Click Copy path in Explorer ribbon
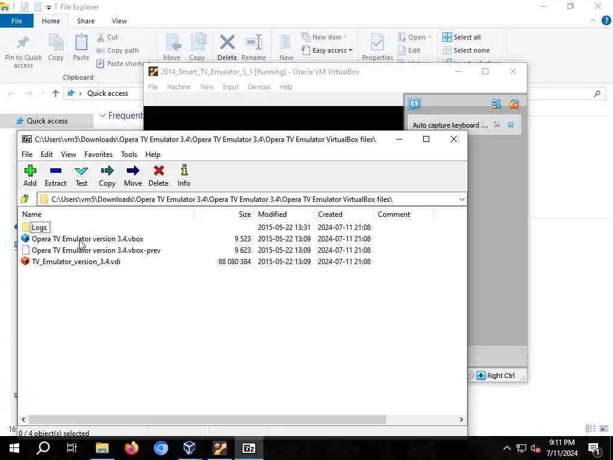 (x=118, y=50)
